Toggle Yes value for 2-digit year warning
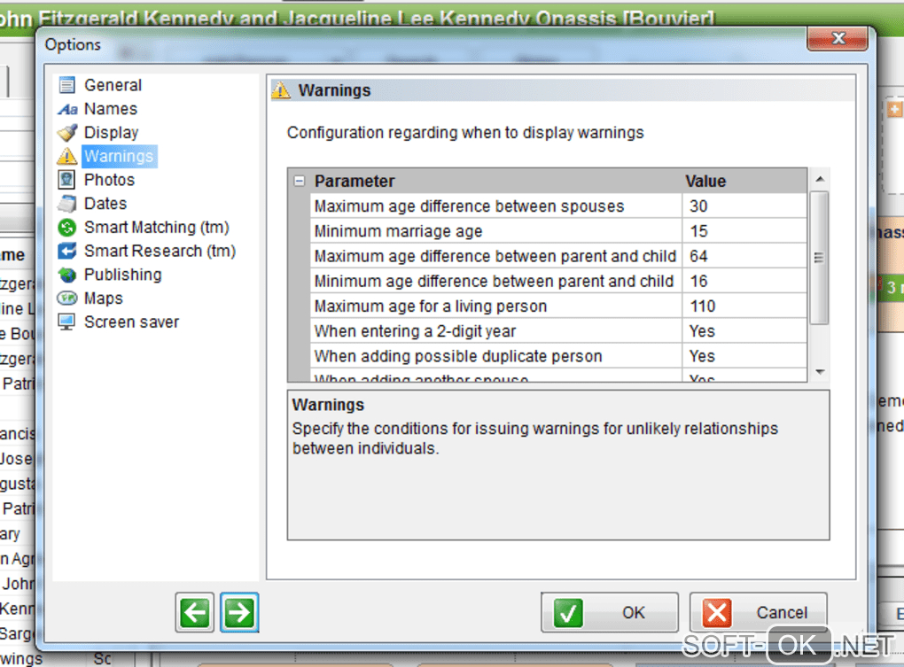This screenshot has height=667, width=904. click(x=744, y=331)
